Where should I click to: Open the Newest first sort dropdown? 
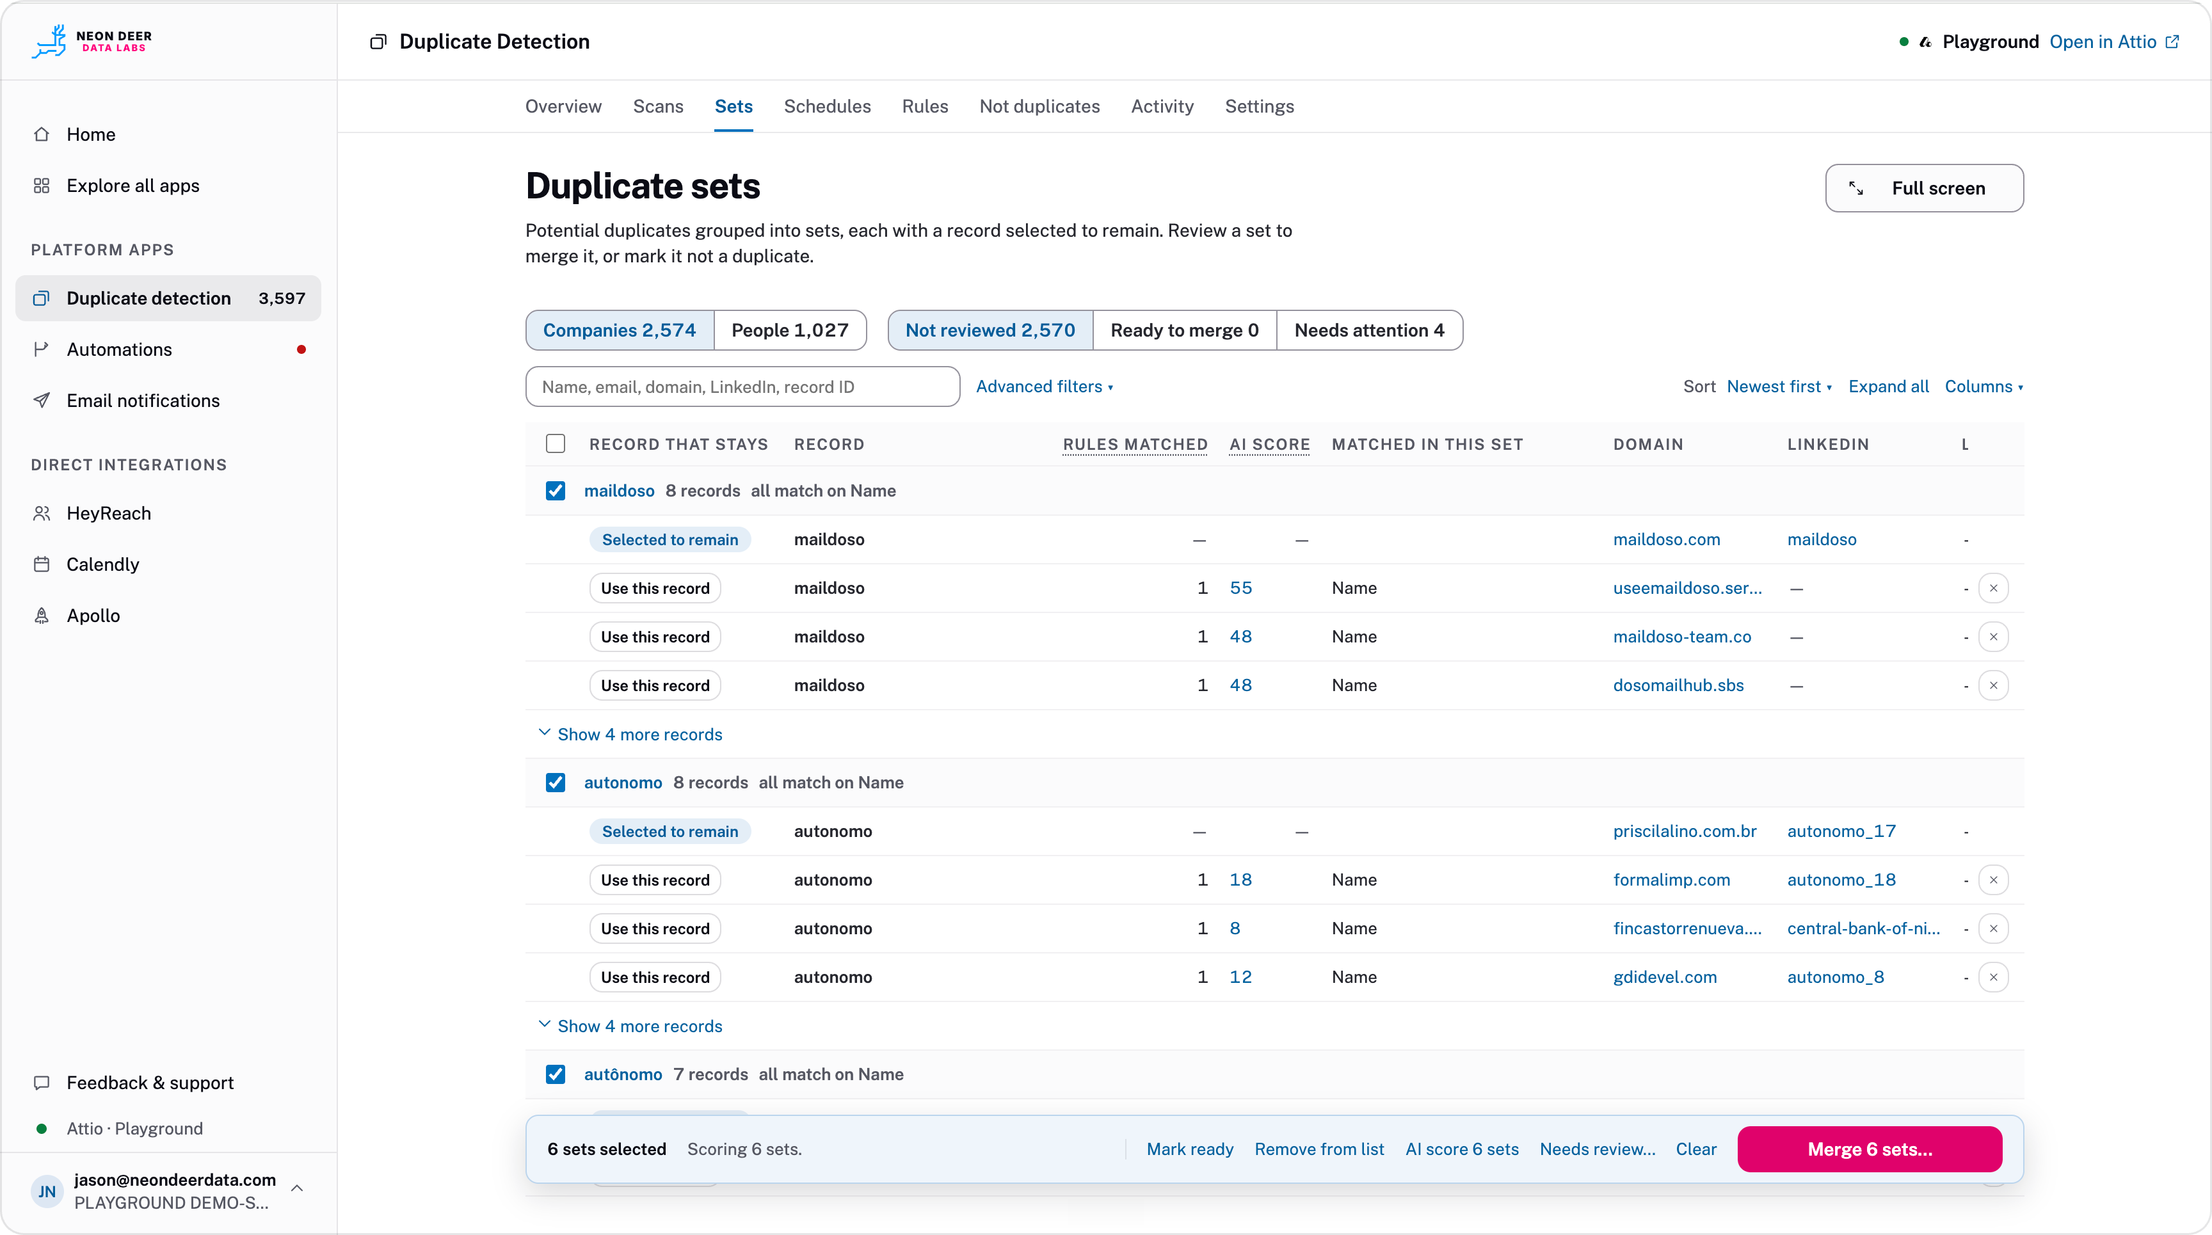pos(1779,386)
